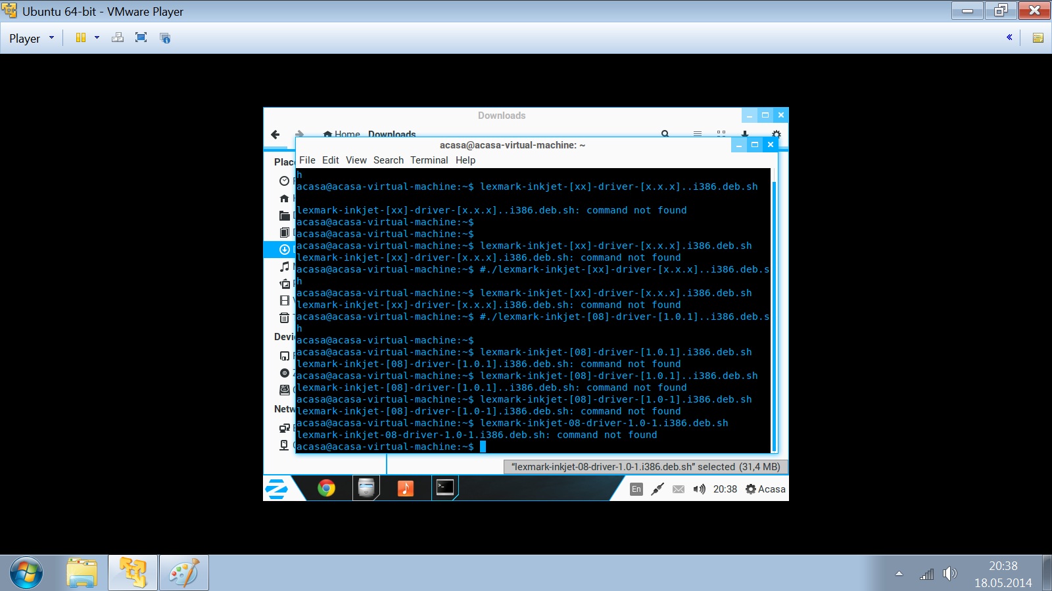Open the Terminal menu in menu bar
The image size is (1052, 591).
[x=429, y=160]
